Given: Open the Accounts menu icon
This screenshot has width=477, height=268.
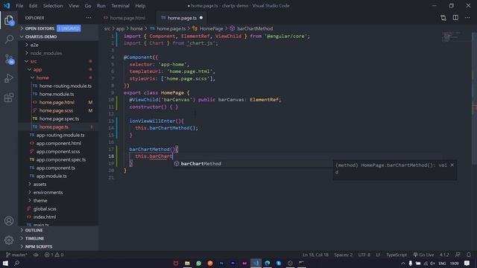Looking at the screenshot, I should point(9,221).
